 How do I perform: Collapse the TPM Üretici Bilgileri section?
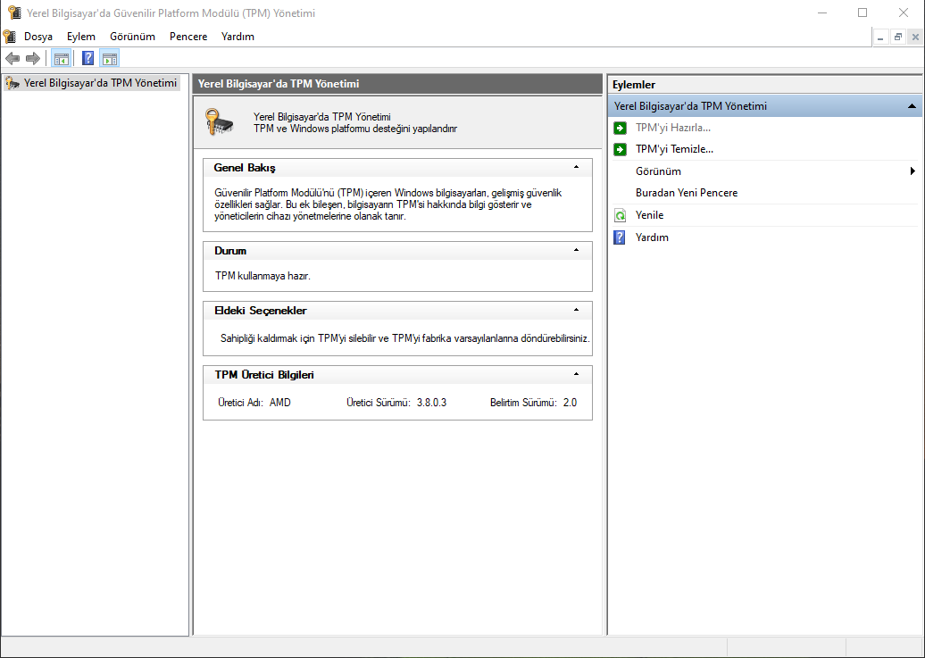[x=577, y=374]
